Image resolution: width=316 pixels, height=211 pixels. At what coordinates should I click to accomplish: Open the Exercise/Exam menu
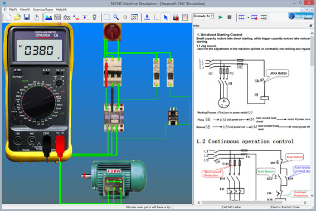point(43,9)
